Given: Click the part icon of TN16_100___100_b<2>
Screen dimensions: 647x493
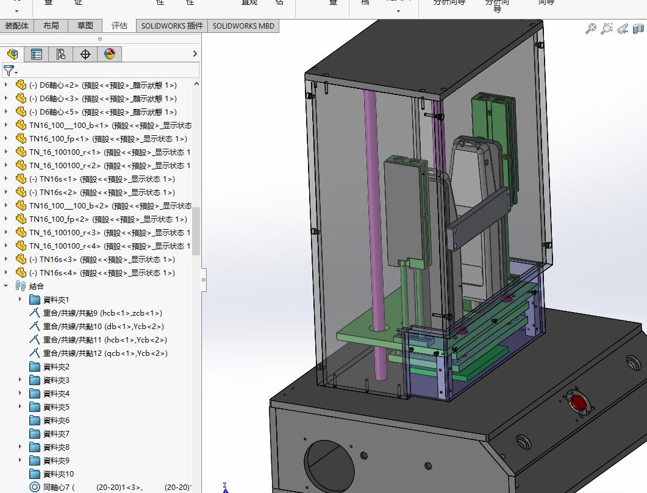Looking at the screenshot, I should pos(21,206).
